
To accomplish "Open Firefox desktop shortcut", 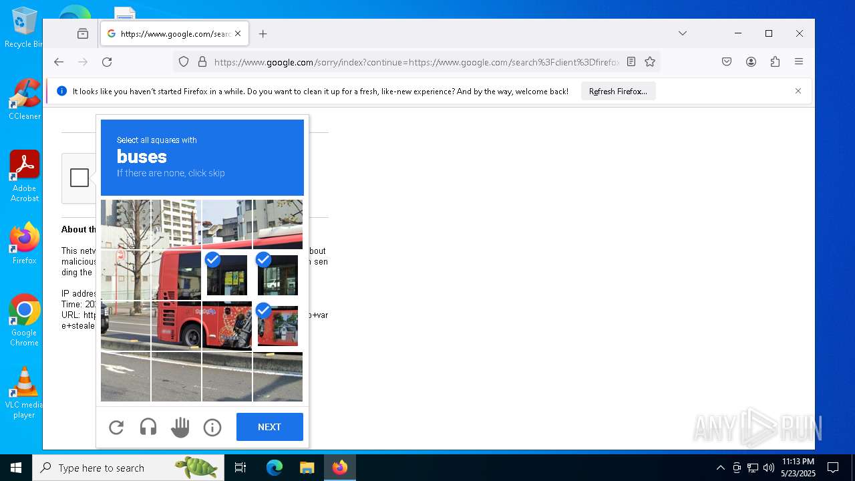I will click(x=24, y=244).
